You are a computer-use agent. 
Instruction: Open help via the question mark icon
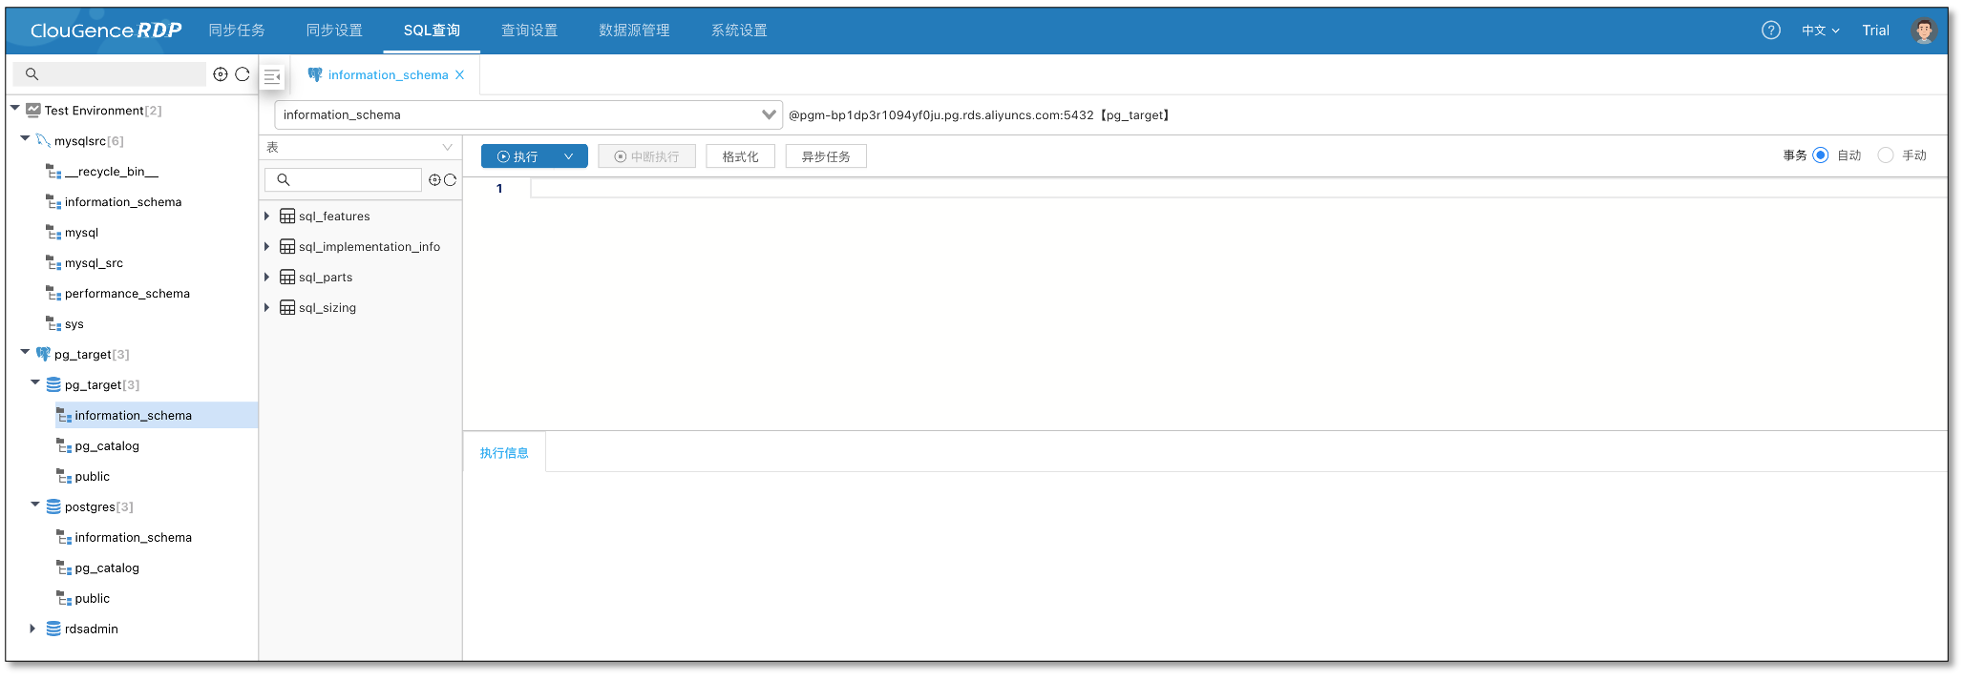(x=1770, y=31)
